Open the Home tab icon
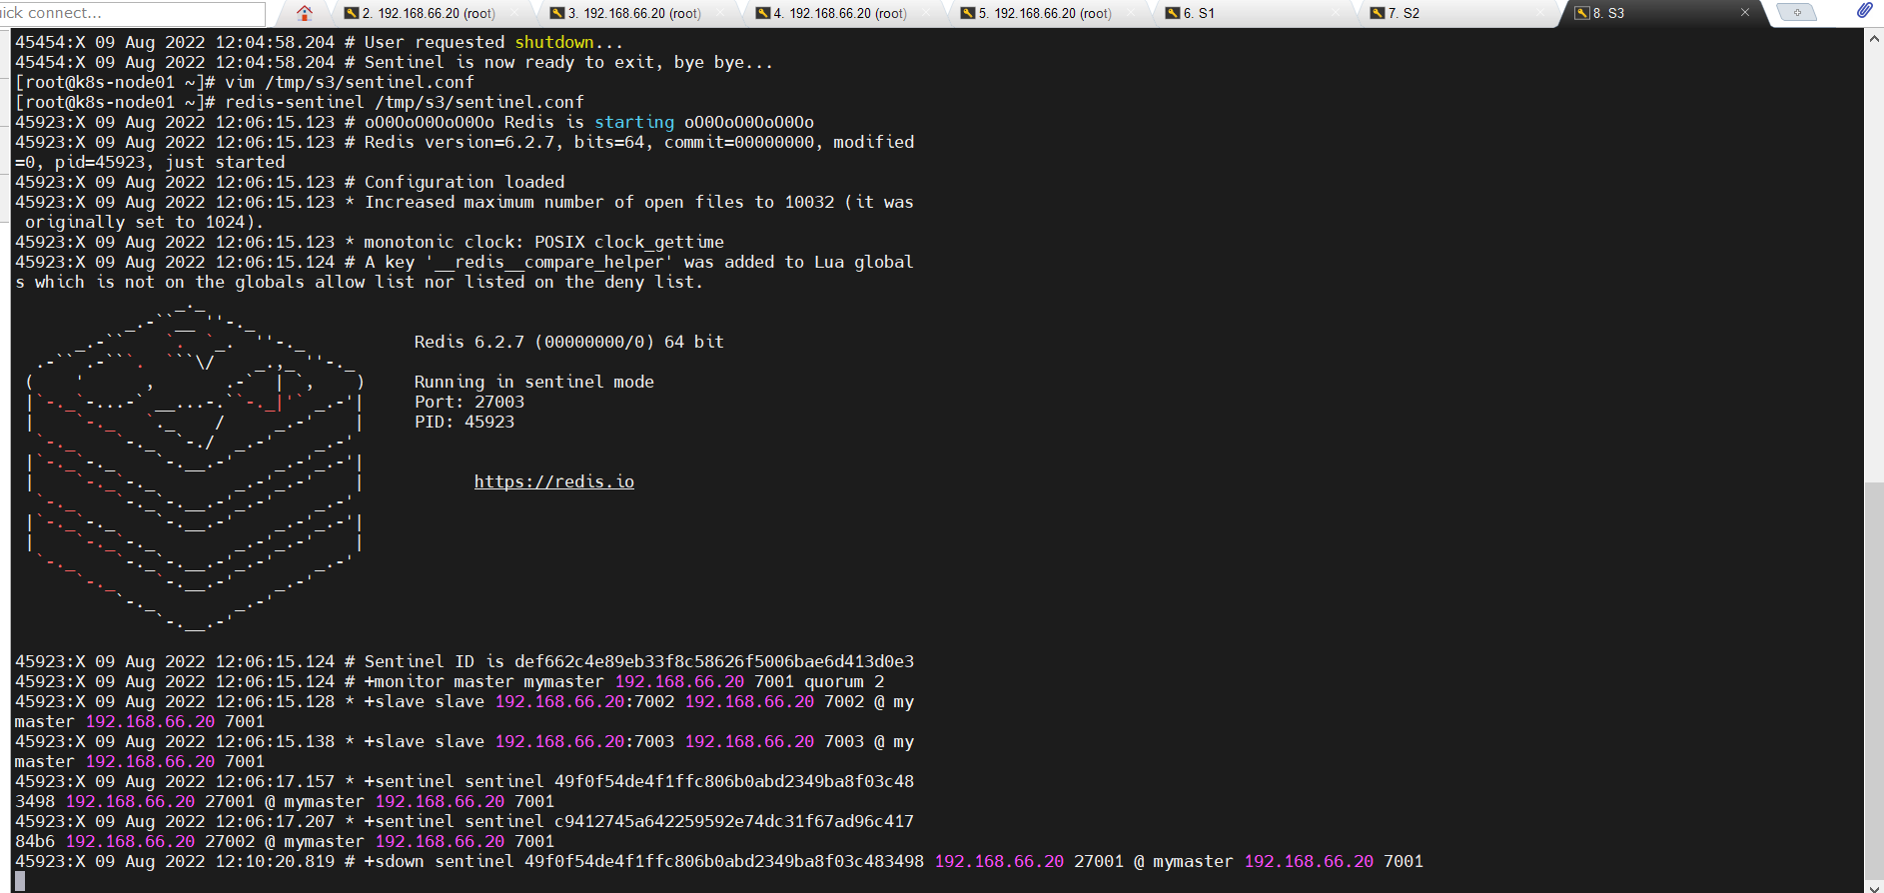This screenshot has width=1884, height=893. [x=305, y=13]
